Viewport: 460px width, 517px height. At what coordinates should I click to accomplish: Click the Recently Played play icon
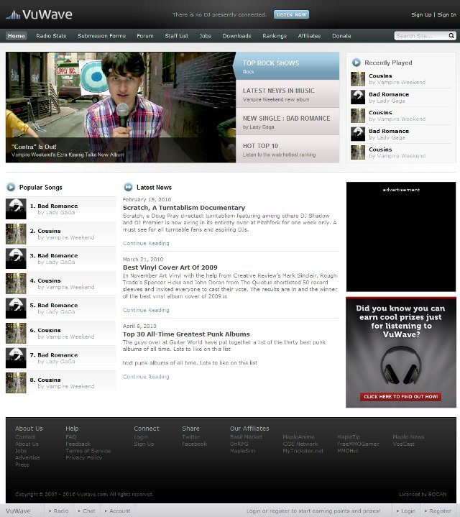[356, 63]
